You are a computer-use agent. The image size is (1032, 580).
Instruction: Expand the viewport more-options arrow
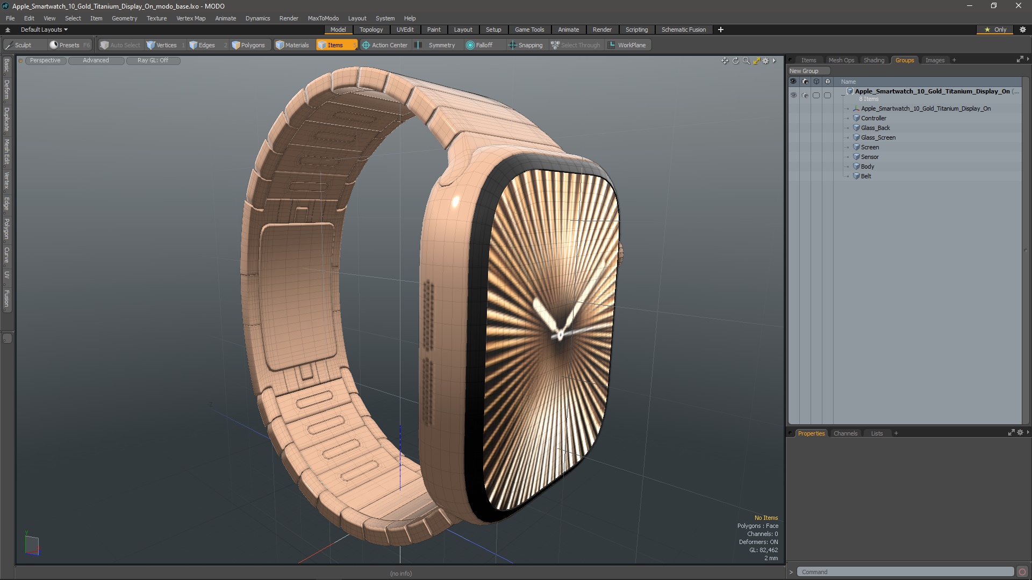[x=774, y=61]
